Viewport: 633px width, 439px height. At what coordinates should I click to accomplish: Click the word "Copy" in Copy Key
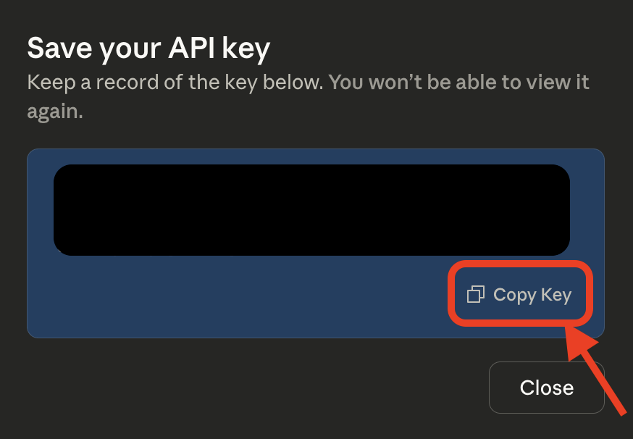(x=514, y=295)
